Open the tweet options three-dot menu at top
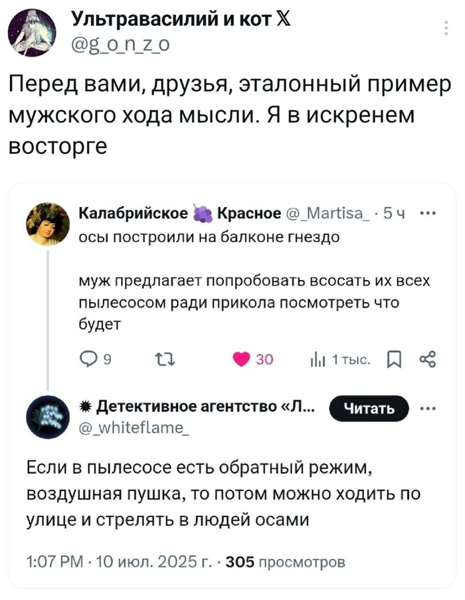 [444, 28]
